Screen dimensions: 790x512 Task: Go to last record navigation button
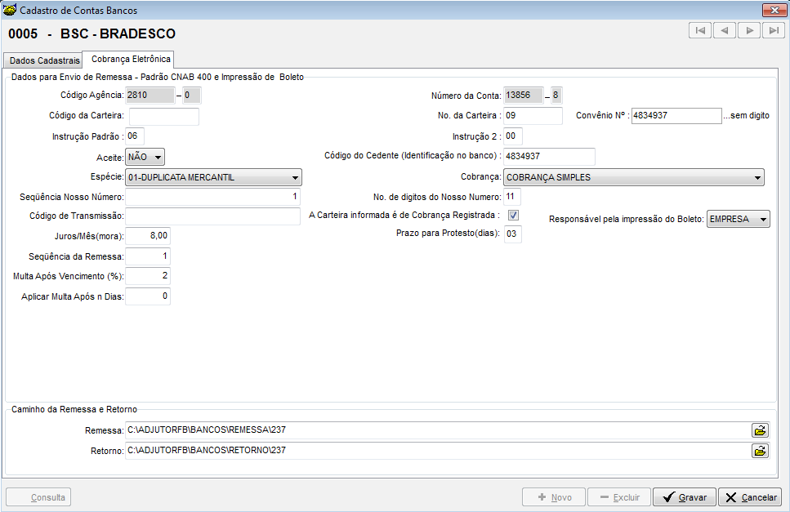click(774, 31)
